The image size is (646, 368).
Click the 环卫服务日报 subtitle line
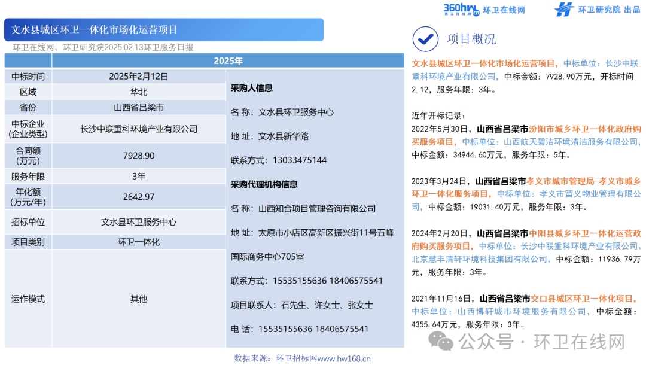pos(103,47)
